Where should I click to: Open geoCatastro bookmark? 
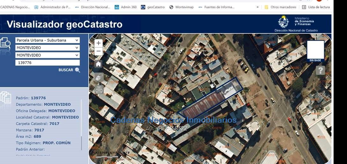point(153,7)
